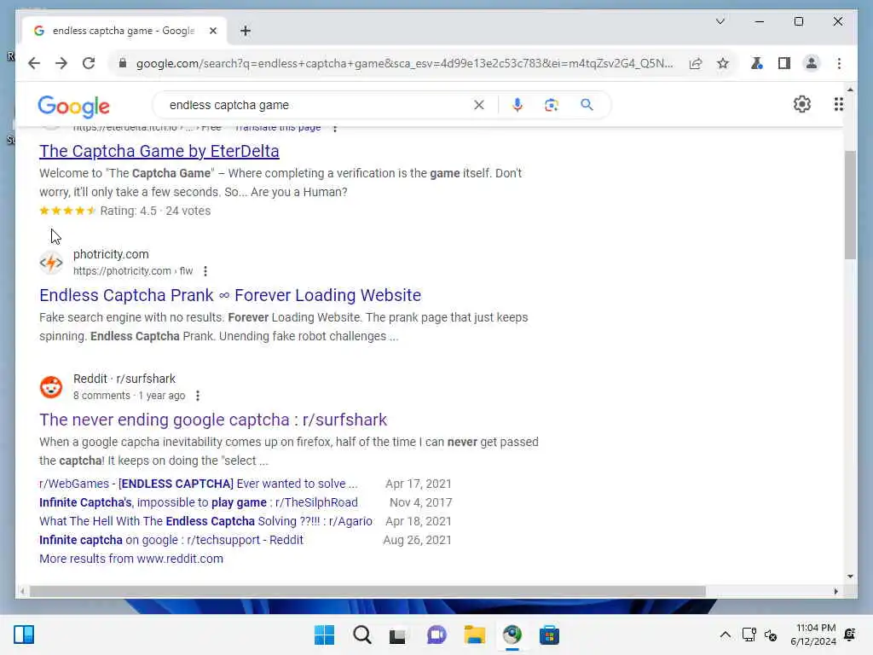Open the Chat app on taskbar
Viewport: 873px width, 655px height.
437,635
